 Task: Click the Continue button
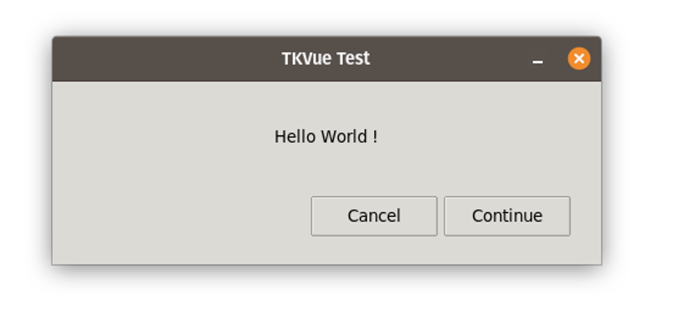[x=507, y=216]
